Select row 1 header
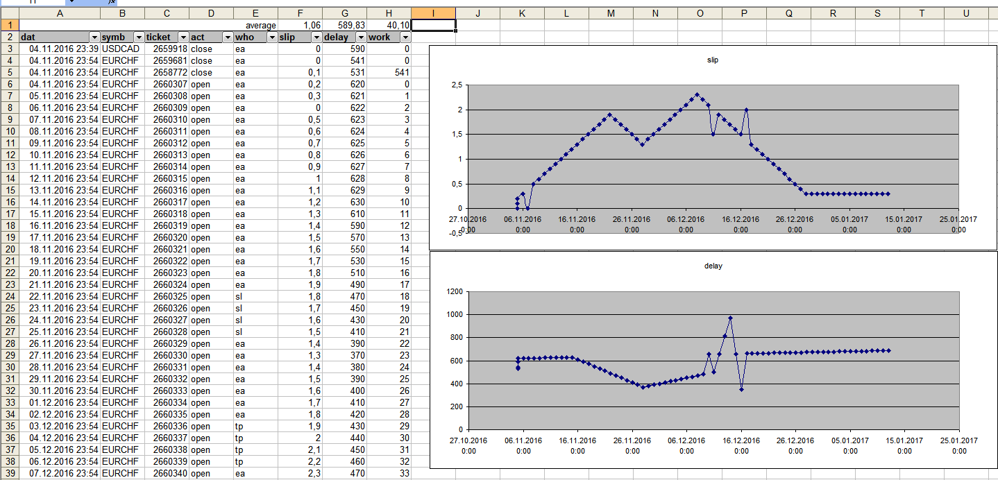998x480 pixels. point(10,25)
